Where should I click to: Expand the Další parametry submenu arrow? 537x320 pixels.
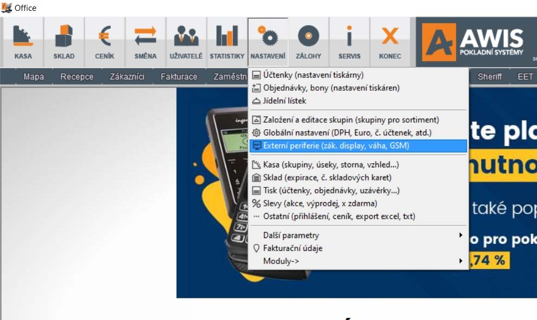click(460, 235)
